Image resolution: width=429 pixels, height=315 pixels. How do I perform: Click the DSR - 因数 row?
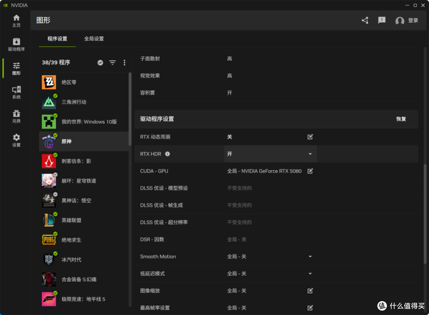click(276, 239)
